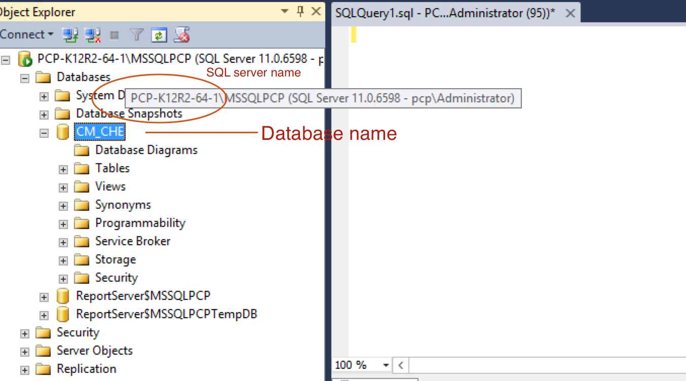
Task: Open the Filter icon in Object Explorer
Action: [137, 34]
